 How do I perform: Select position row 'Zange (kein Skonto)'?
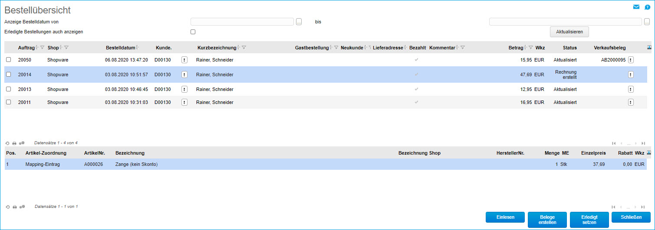click(x=326, y=164)
